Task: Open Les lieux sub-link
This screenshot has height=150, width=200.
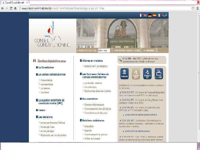Action: point(45,92)
